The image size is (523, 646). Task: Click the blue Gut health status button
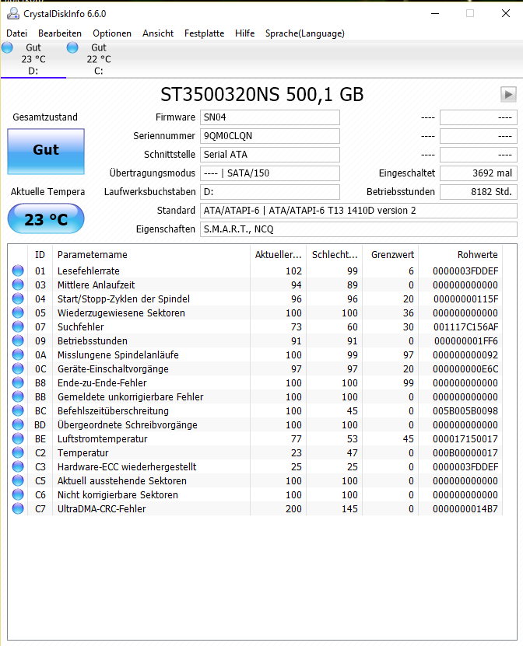(46, 152)
